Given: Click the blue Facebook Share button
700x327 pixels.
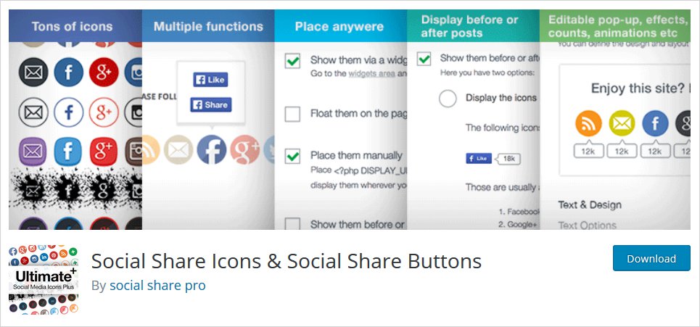Looking at the screenshot, I should tap(210, 104).
